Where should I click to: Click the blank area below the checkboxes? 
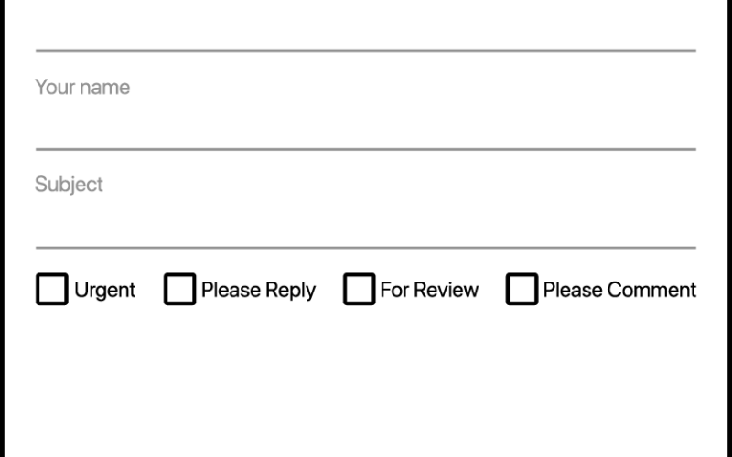366,384
